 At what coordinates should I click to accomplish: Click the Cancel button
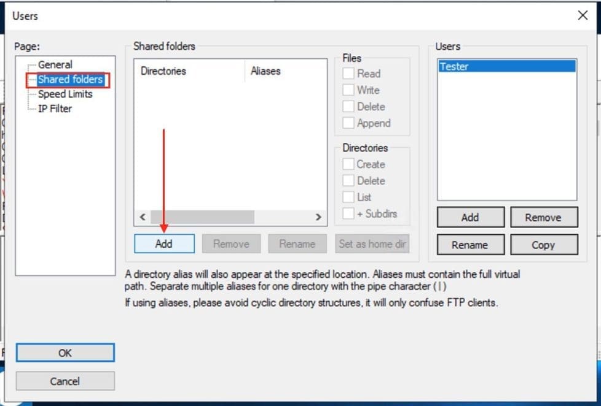[x=65, y=381]
